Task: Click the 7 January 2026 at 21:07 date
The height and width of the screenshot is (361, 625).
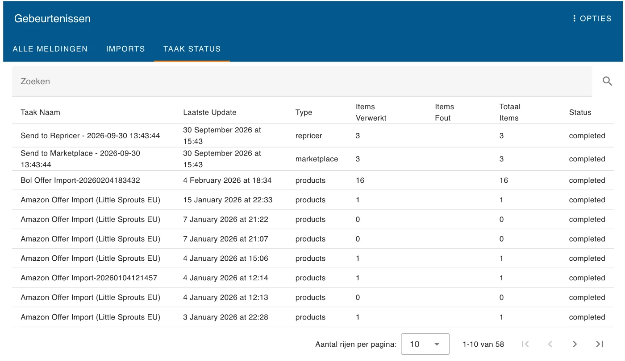Action: (x=225, y=239)
